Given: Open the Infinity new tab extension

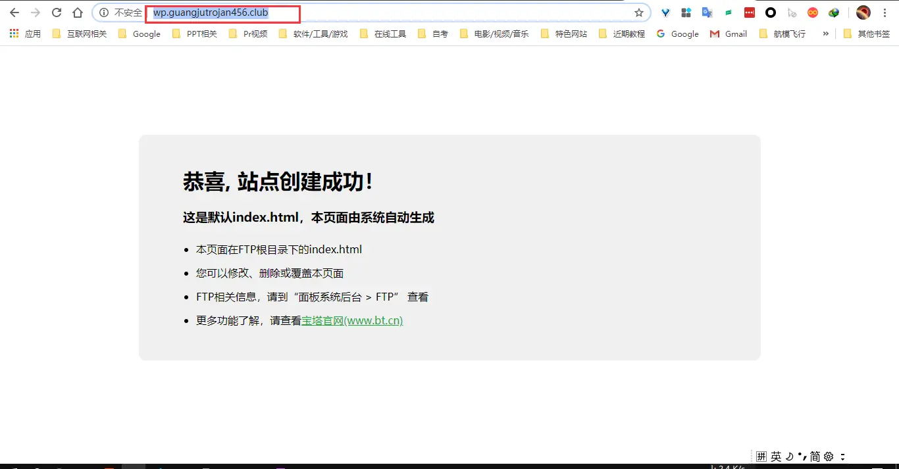Looking at the screenshot, I should click(812, 12).
